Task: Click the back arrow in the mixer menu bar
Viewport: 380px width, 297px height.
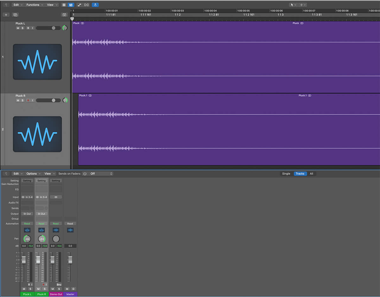Action: tap(6, 174)
